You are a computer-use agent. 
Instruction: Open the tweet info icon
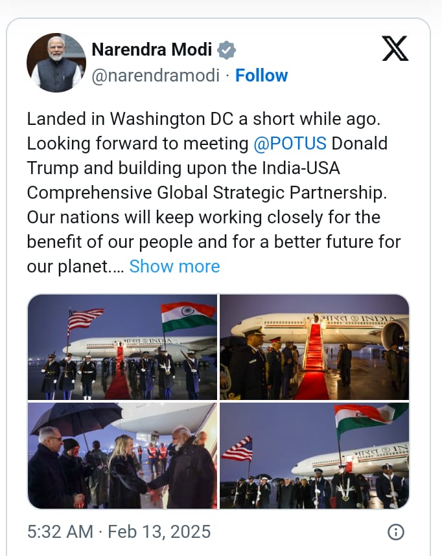tap(395, 532)
